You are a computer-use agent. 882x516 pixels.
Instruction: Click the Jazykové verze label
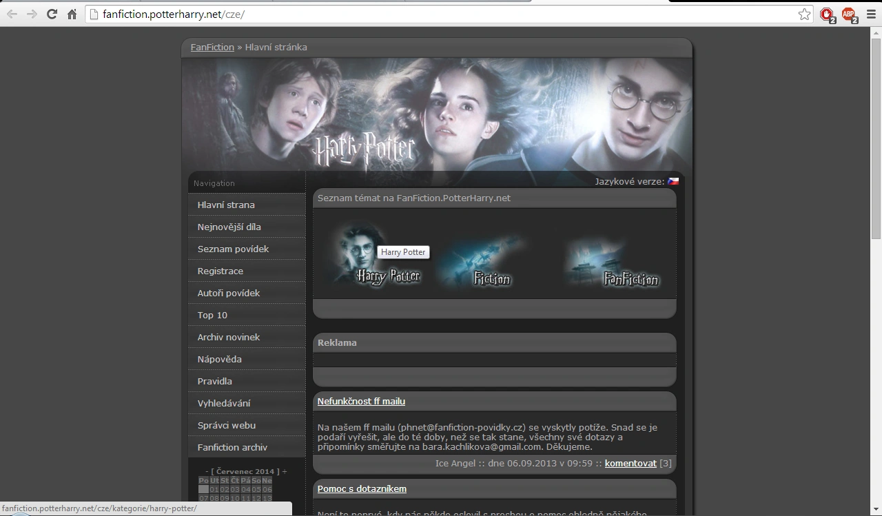[x=630, y=181]
